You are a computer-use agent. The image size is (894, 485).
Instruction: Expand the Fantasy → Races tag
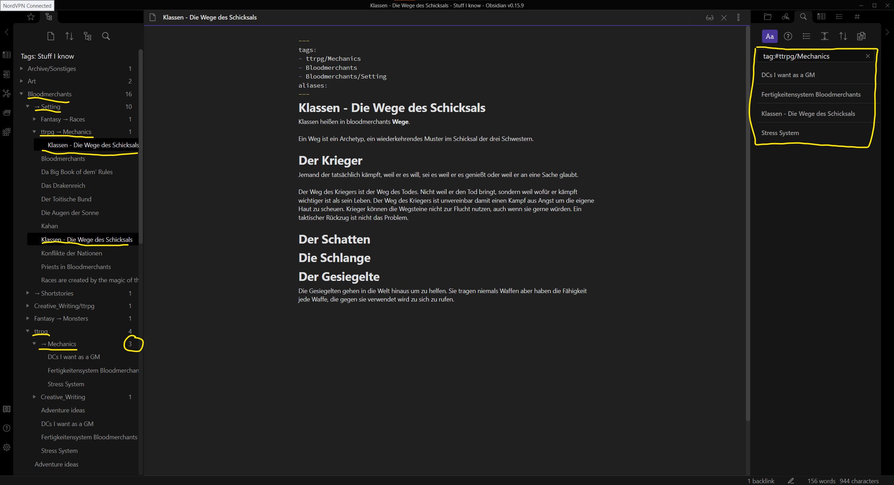pyautogui.click(x=34, y=119)
